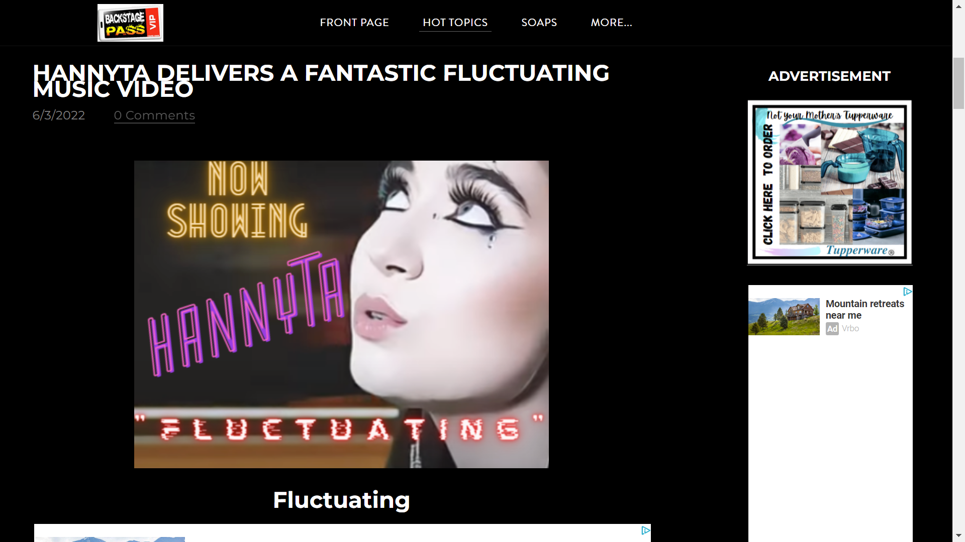Open the Mountain retreats near me ad
Image resolution: width=965 pixels, height=542 pixels.
tap(864, 309)
